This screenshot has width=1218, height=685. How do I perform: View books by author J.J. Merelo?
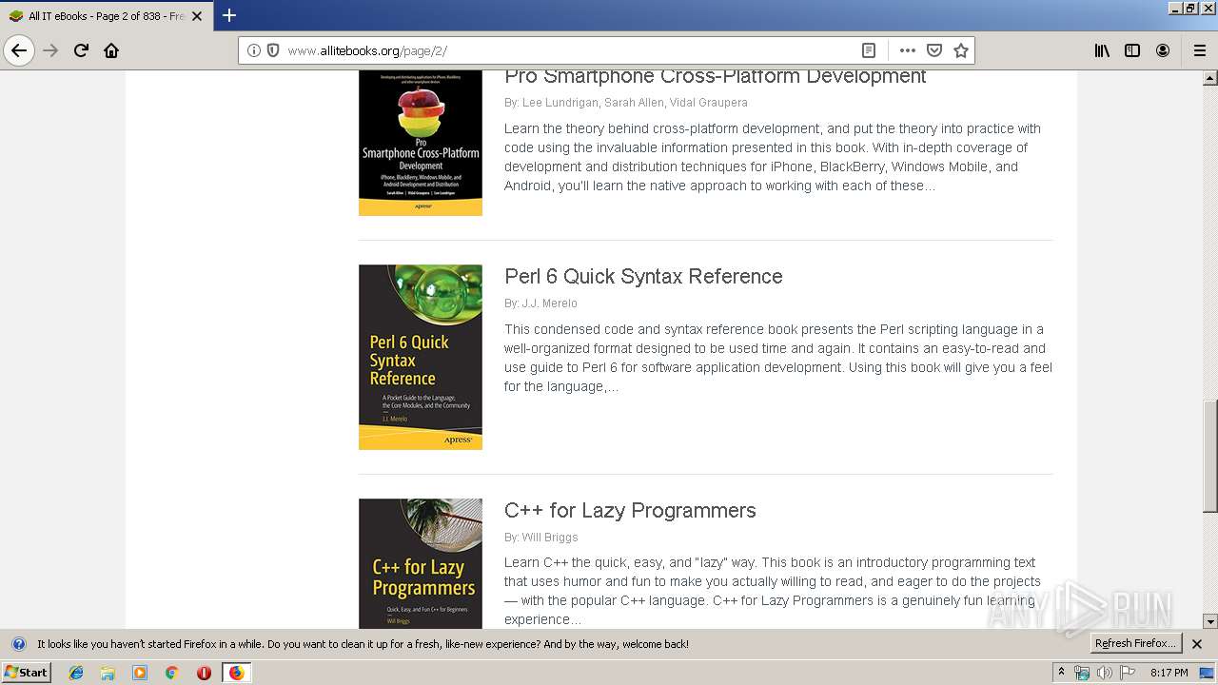tap(549, 303)
